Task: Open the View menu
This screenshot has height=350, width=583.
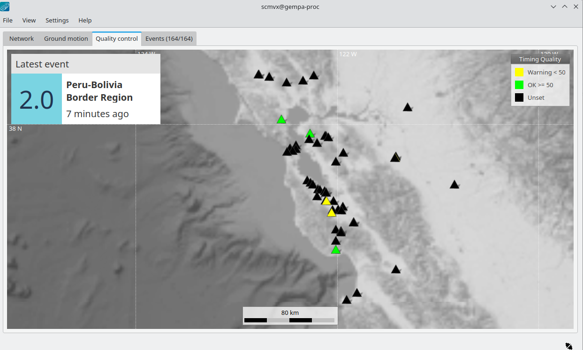Action: (29, 20)
